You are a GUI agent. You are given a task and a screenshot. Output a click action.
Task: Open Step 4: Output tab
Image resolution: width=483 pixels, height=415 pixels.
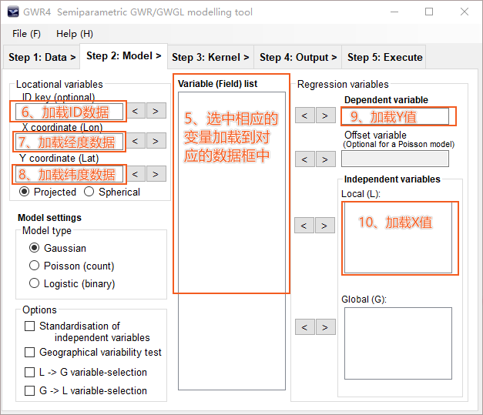click(x=298, y=57)
